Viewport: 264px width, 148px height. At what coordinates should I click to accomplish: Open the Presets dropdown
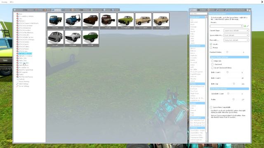(226, 26)
